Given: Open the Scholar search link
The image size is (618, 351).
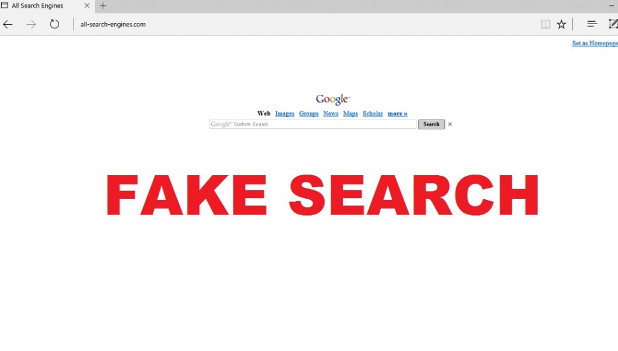Looking at the screenshot, I should click(x=372, y=114).
